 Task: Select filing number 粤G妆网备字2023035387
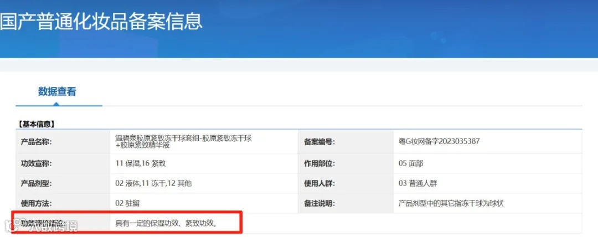pyautogui.click(x=439, y=142)
